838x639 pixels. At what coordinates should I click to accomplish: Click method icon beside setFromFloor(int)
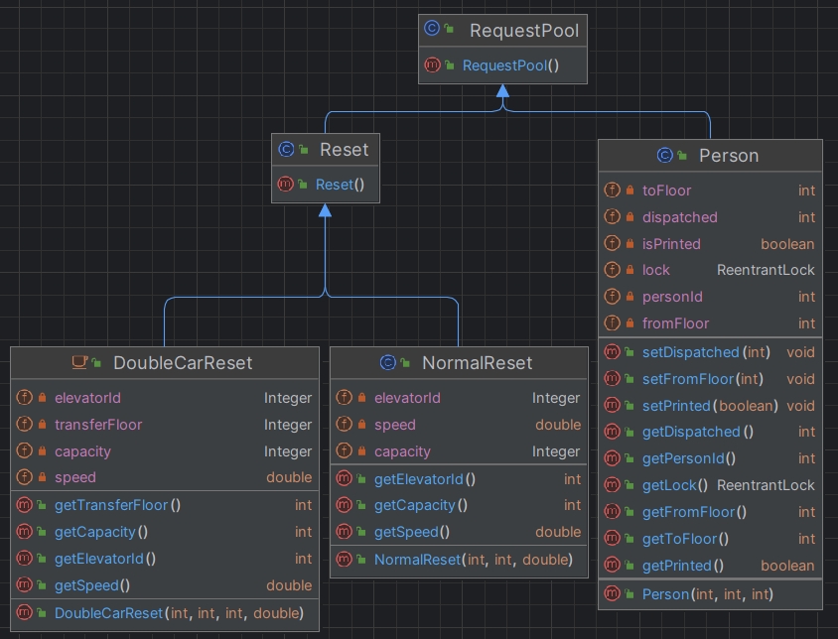(x=612, y=379)
